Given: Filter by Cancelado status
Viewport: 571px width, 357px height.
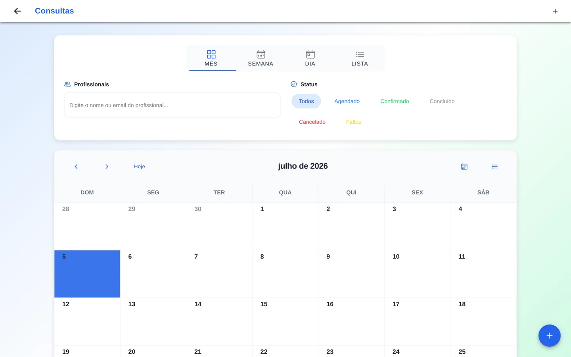Looking at the screenshot, I should click(x=312, y=122).
